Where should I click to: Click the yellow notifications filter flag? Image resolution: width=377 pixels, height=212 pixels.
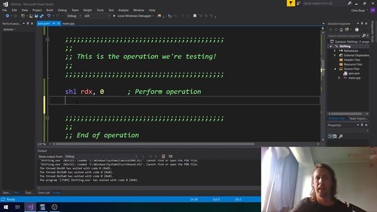(290, 3)
